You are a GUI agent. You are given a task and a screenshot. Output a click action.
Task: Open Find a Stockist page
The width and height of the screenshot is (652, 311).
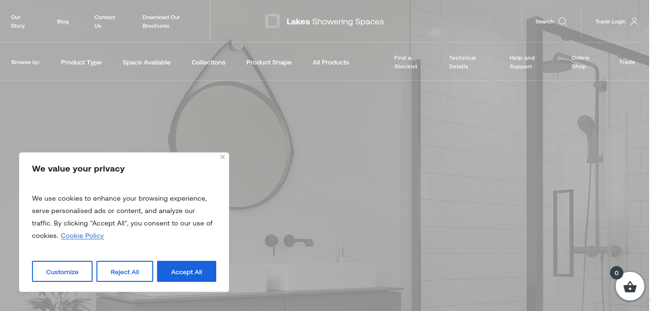click(406, 62)
